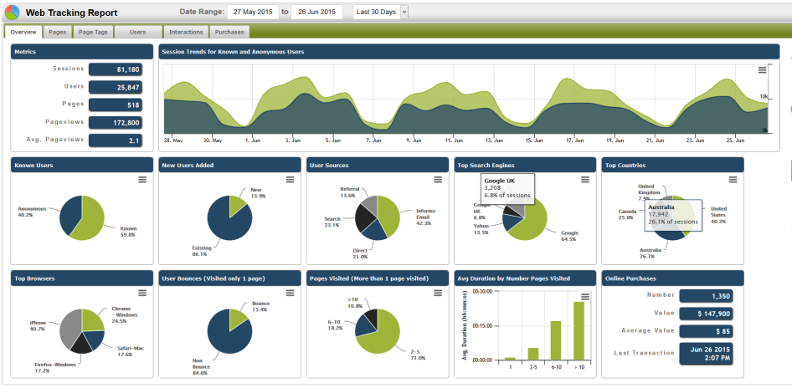Open the User Bounces chart menu icon
792x388 pixels.
pos(290,293)
